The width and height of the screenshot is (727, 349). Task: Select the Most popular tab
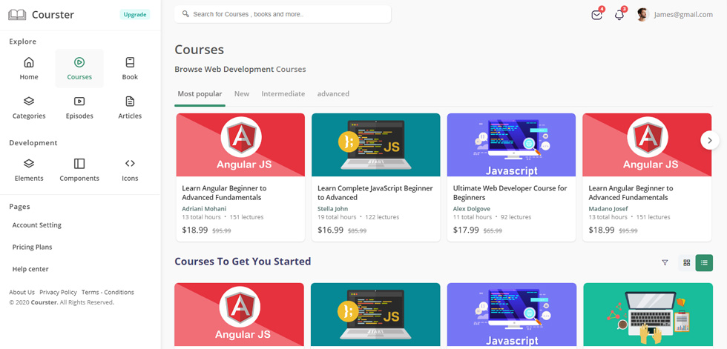(200, 94)
